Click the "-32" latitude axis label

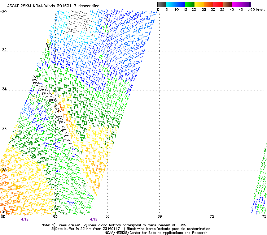click(3, 50)
